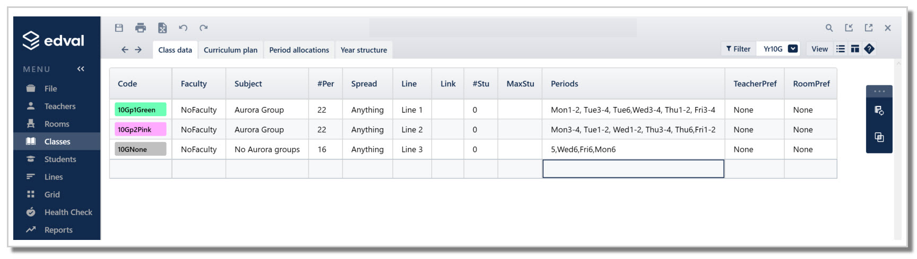
Task: Print the class data
Action: [x=141, y=28]
